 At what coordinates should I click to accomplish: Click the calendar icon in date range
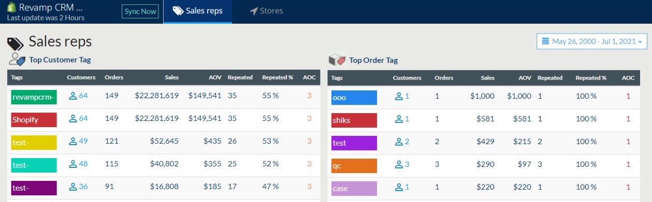pyautogui.click(x=545, y=41)
